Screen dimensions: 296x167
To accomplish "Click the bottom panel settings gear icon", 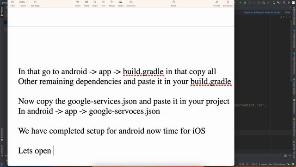I will click(285, 156).
